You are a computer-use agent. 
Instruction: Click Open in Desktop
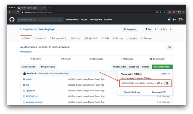pyautogui.click(x=131, y=92)
